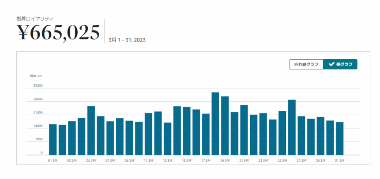The image size is (380, 179).
Task: Select the bar above 23 3月
Action: tap(263, 134)
